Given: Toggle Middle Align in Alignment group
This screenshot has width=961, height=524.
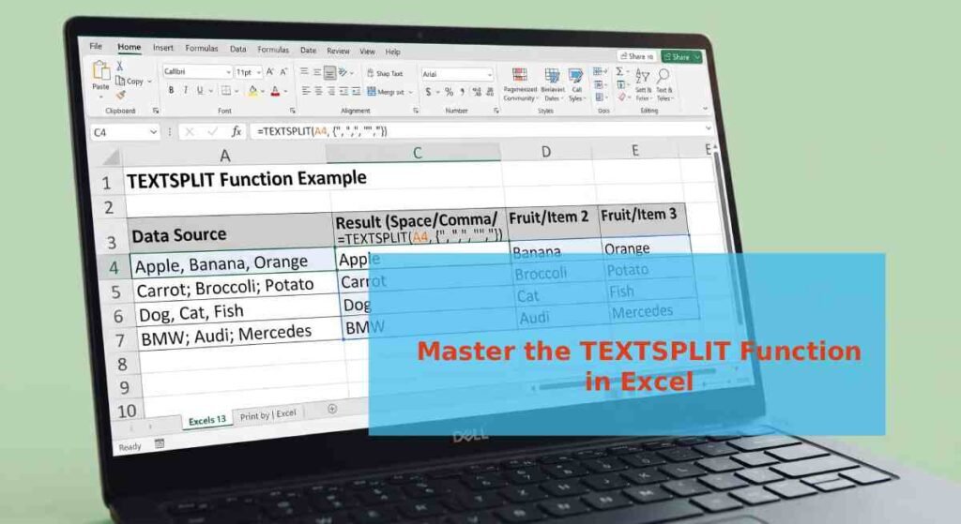Looking at the screenshot, I should (x=317, y=72).
